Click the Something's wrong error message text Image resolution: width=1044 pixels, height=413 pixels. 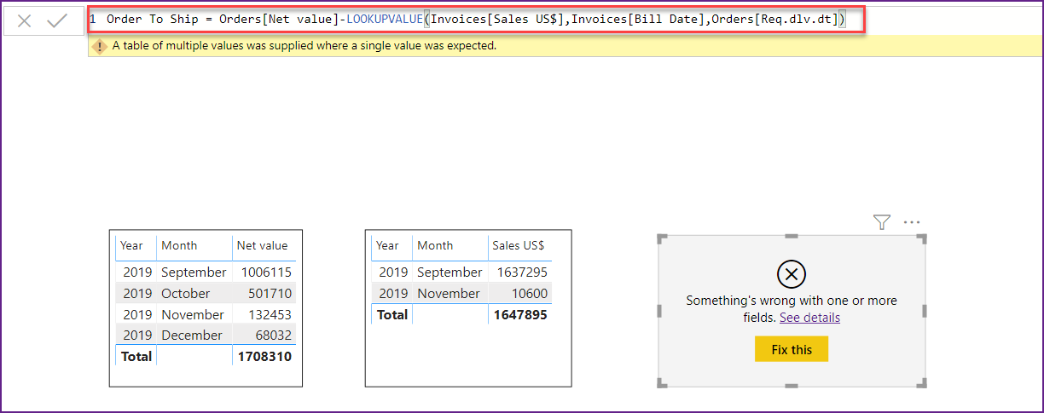792,308
